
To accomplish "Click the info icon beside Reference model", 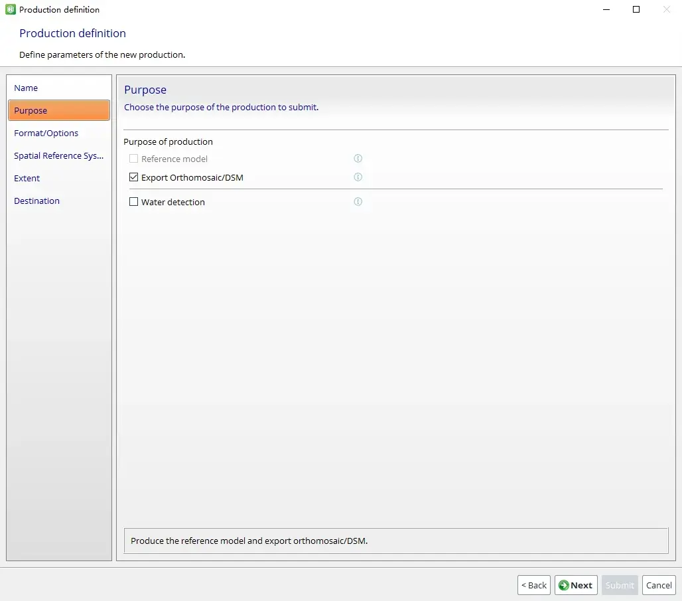I will (x=358, y=159).
